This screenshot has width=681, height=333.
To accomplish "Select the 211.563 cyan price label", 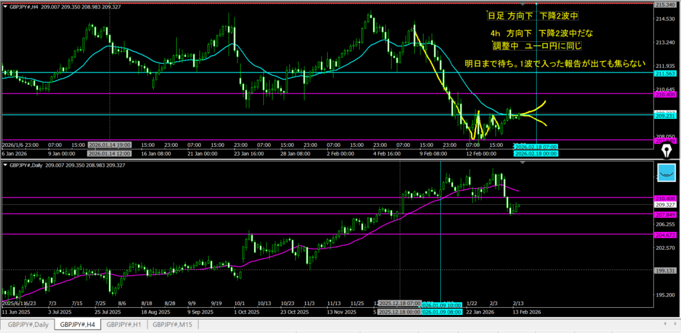I will click(666, 72).
